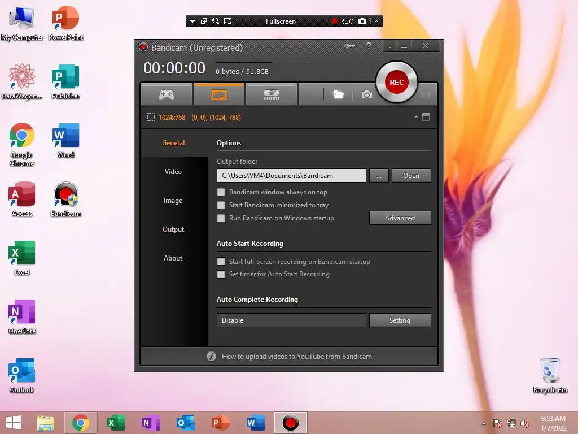Switch to the Video settings tab
Screen dimensions: 578x434
tap(173, 172)
